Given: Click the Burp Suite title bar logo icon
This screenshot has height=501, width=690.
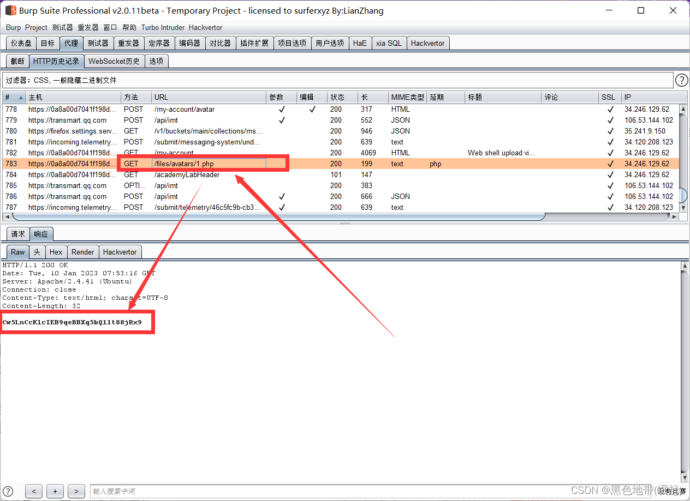Looking at the screenshot, I should coord(10,10).
